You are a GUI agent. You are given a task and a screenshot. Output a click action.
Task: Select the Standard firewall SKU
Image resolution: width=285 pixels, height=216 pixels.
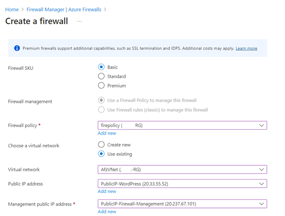tap(101, 76)
